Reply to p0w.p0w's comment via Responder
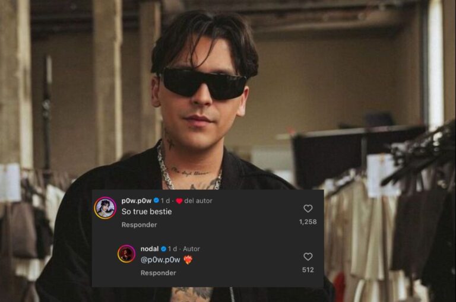The image size is (456, 302). [139, 225]
